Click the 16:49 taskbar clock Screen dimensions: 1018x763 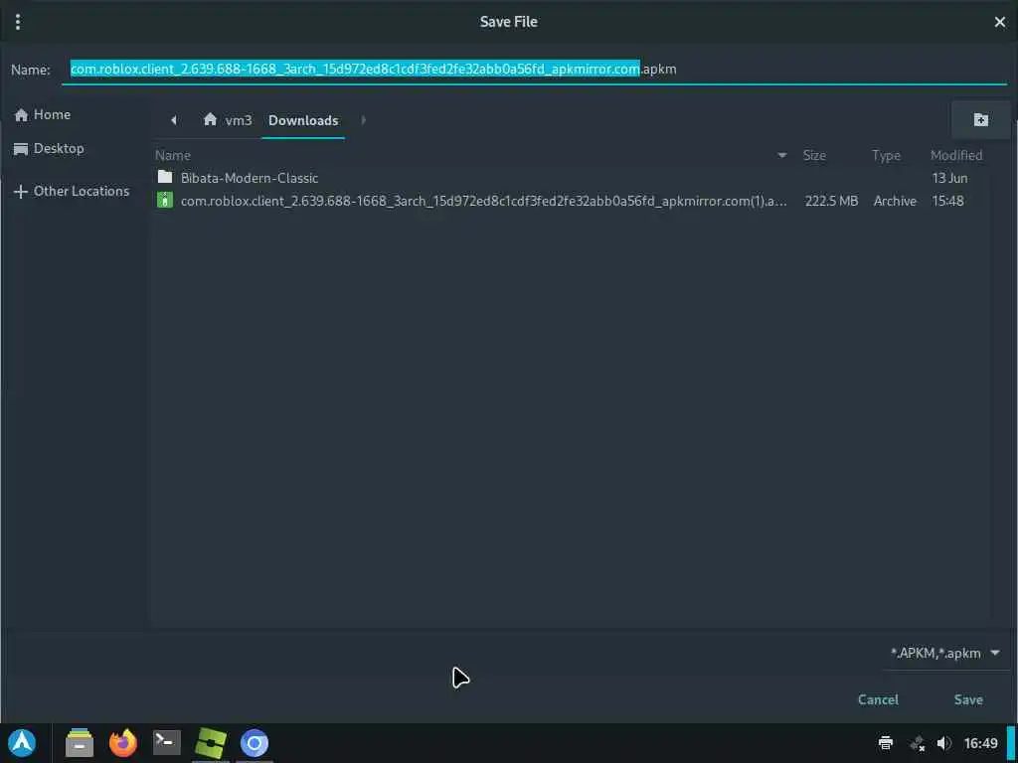coord(980,743)
